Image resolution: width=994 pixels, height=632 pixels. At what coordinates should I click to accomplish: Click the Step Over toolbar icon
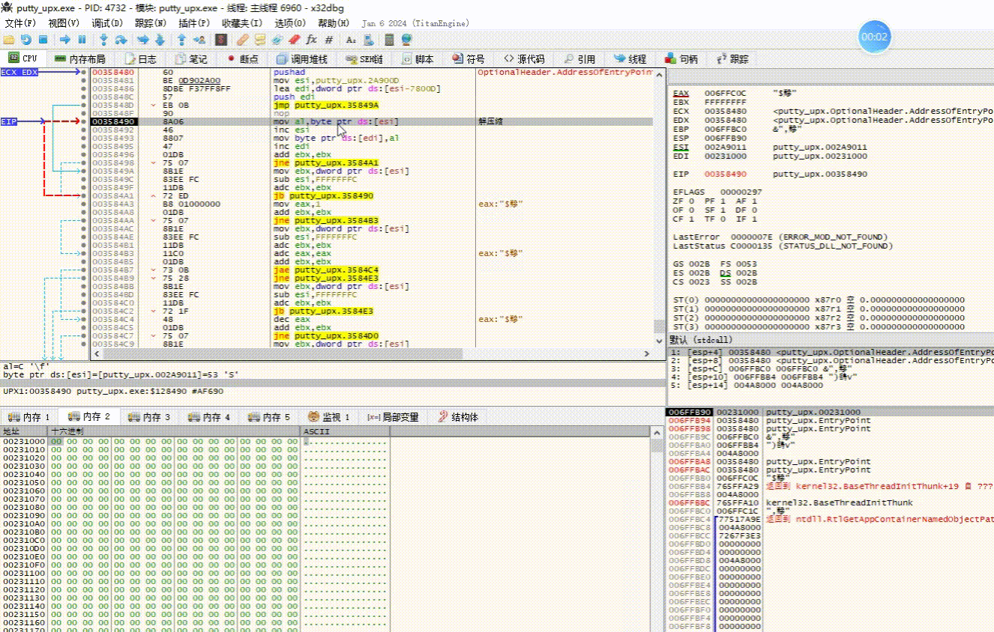(x=121, y=40)
